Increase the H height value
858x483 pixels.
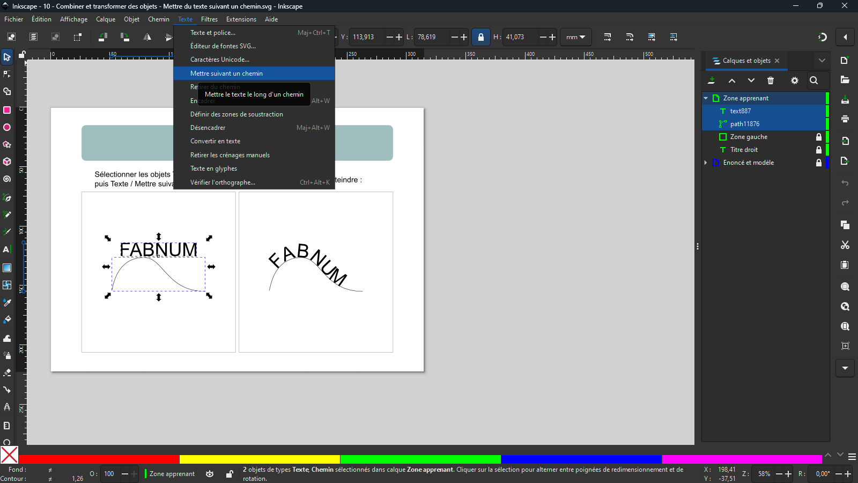click(552, 37)
